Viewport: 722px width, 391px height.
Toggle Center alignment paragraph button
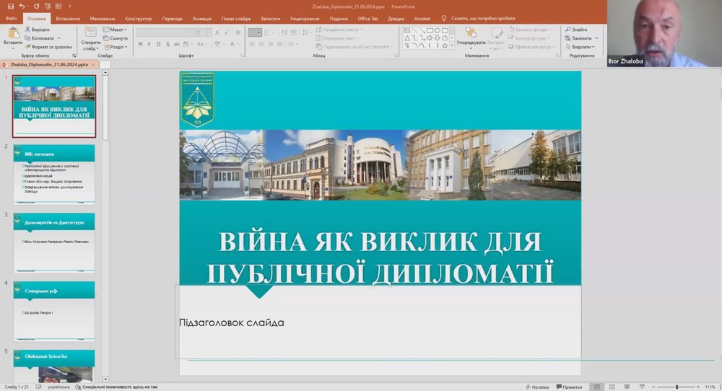(261, 44)
